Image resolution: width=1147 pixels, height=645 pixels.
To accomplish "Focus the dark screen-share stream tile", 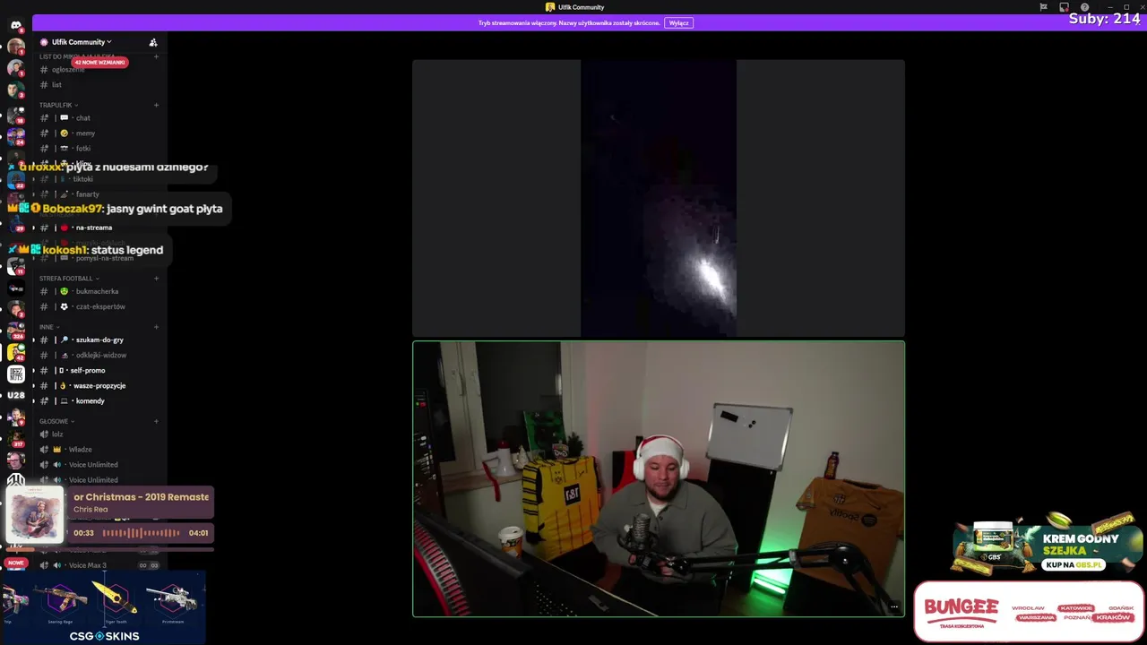I will coord(659,198).
